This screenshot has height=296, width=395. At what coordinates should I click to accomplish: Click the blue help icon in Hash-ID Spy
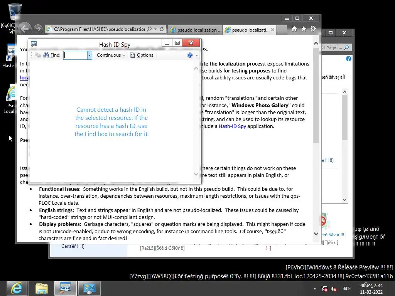coord(190,55)
